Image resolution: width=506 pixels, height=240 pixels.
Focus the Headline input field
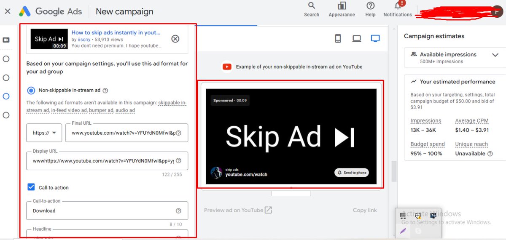point(107,234)
